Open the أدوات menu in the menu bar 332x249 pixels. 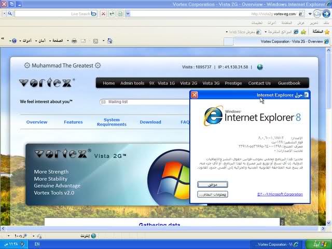pyautogui.click(x=272, y=23)
